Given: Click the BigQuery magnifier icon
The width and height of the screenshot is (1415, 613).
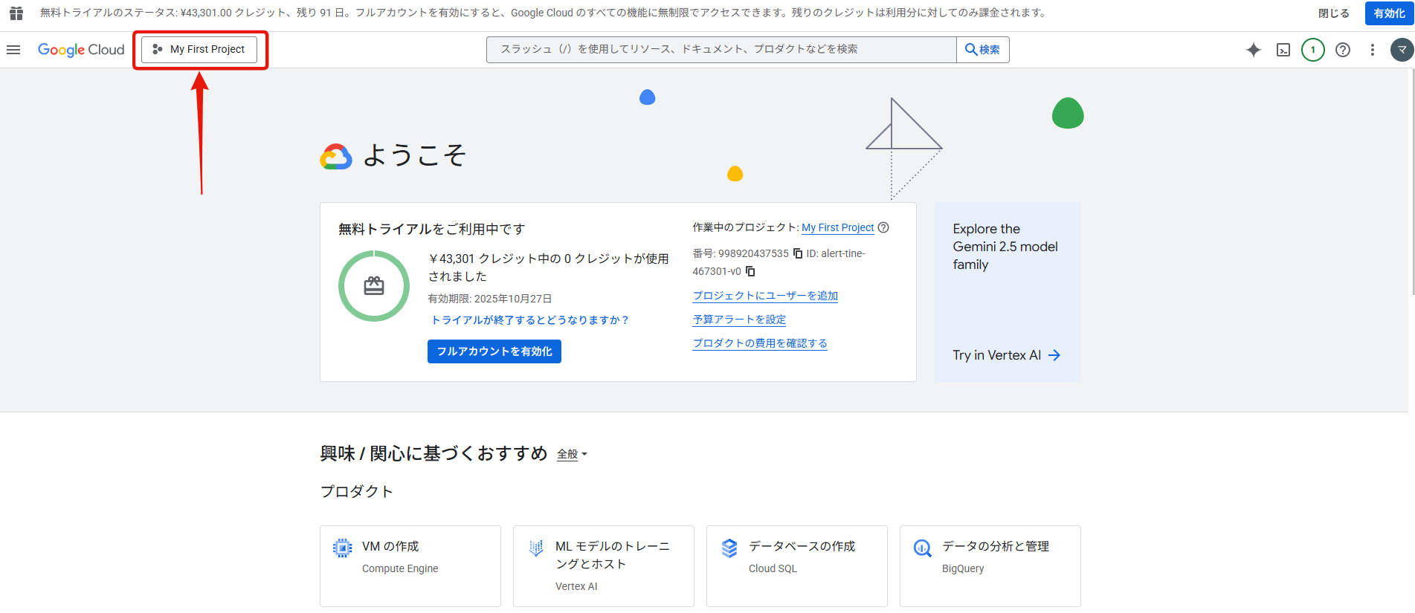Looking at the screenshot, I should 923,548.
